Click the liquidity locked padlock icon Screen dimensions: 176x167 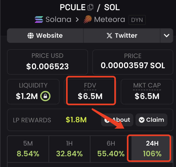click(45, 96)
